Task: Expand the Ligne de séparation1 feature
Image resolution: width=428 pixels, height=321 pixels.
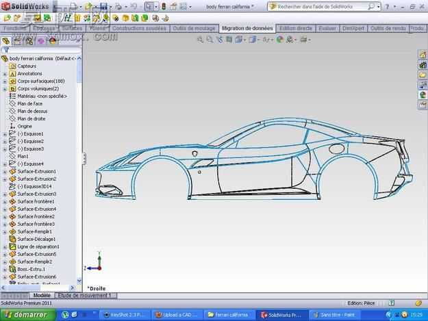Action: 5,247
